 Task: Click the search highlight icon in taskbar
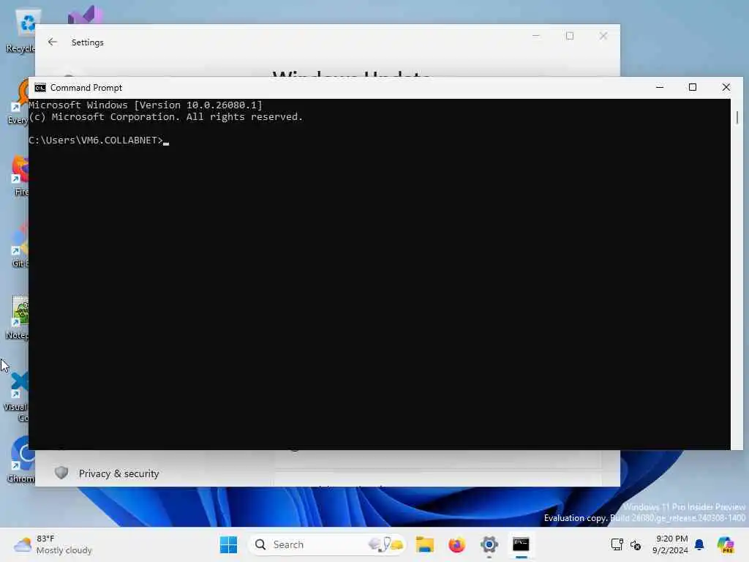(386, 544)
